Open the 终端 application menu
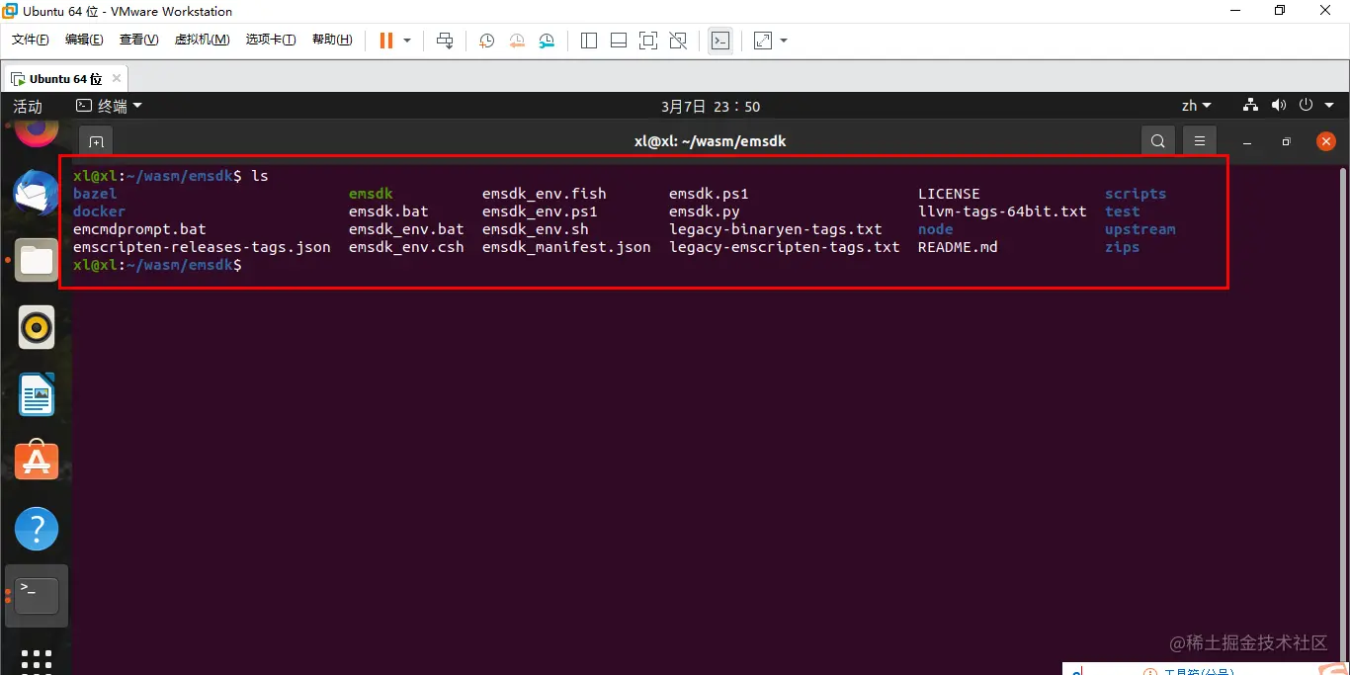This screenshot has height=675, width=1350. [x=109, y=106]
